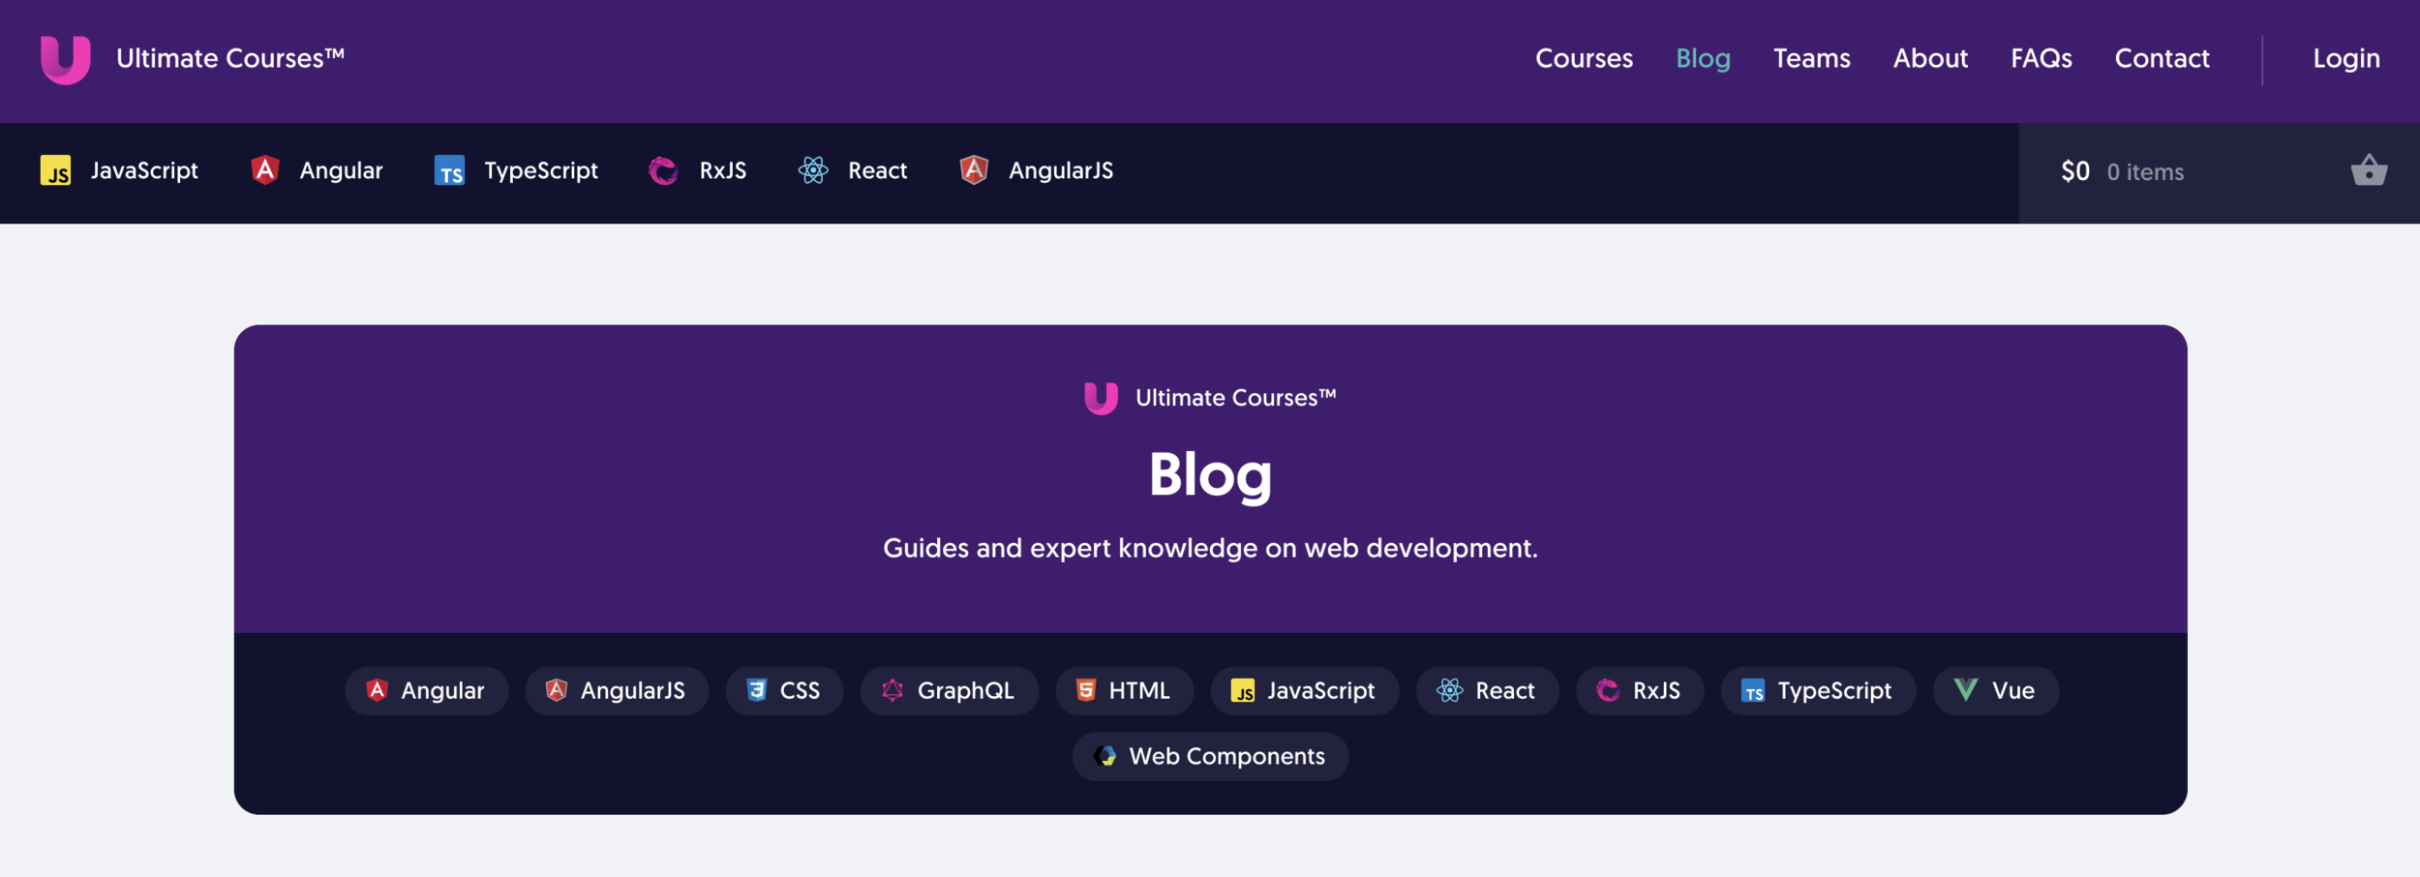The width and height of the screenshot is (2420, 877).
Task: Click the Ultimate Courses U logo in header
Action: click(66, 60)
